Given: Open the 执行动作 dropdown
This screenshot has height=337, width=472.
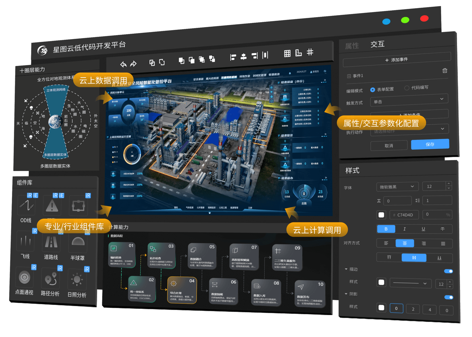Looking at the screenshot, I should [x=409, y=130].
